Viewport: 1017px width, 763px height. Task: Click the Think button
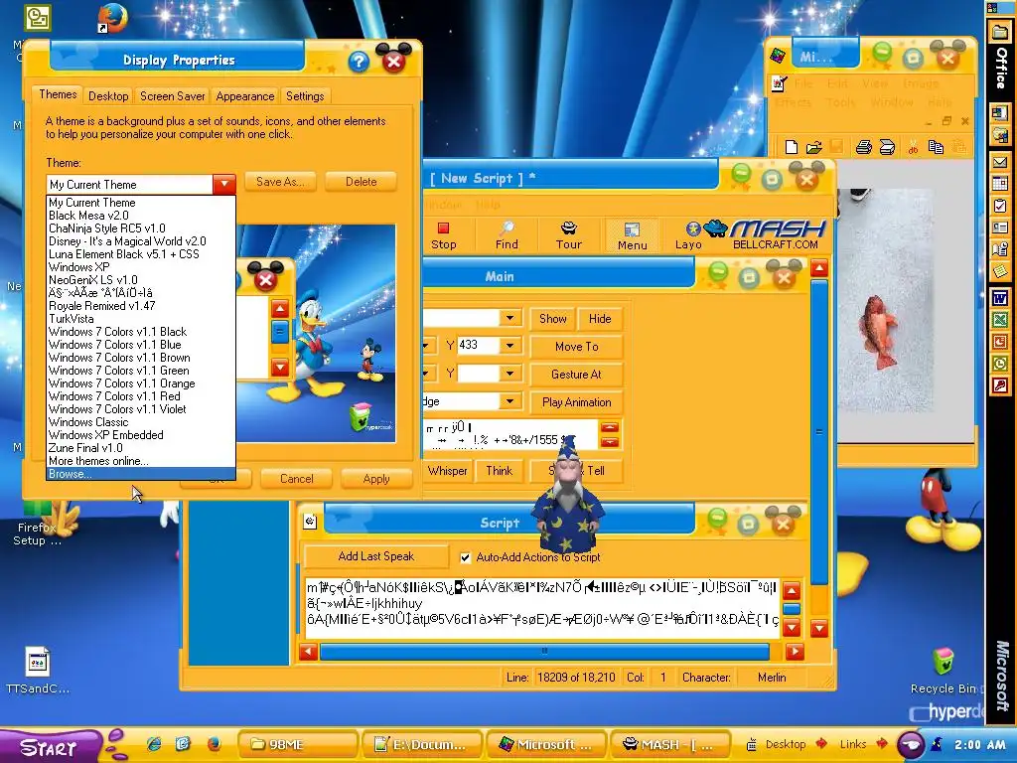click(x=500, y=471)
